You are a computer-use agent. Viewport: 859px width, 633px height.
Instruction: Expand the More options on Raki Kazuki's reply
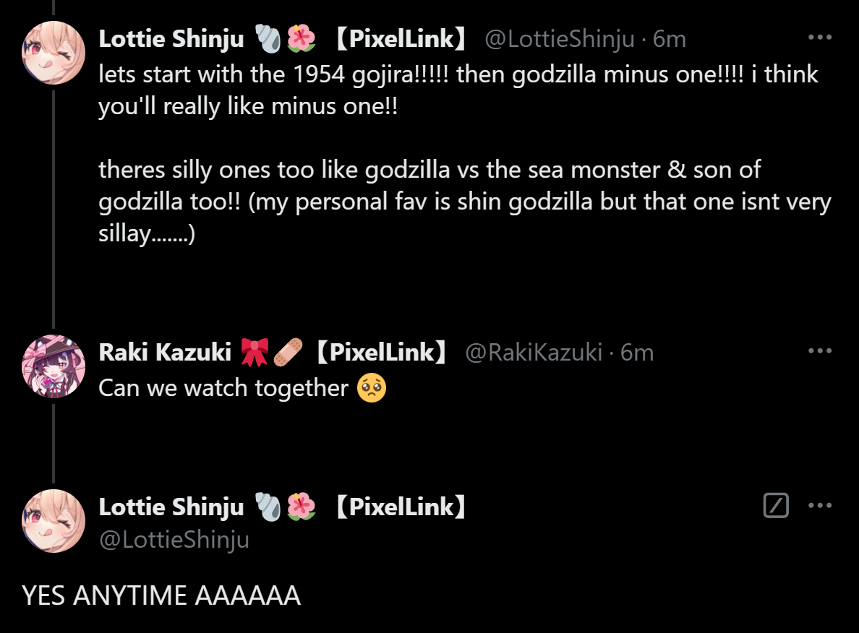pyautogui.click(x=819, y=350)
